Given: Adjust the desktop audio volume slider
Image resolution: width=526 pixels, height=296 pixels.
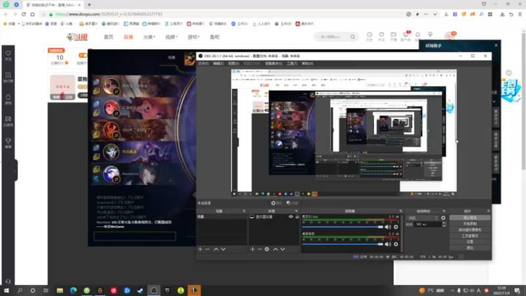Looking at the screenshot, I should 342,244.
